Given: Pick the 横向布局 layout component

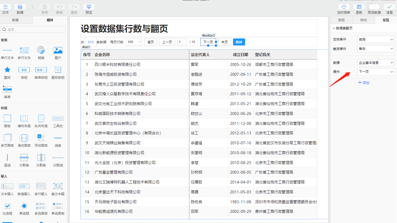Looking at the screenshot, I should (x=24, y=118).
